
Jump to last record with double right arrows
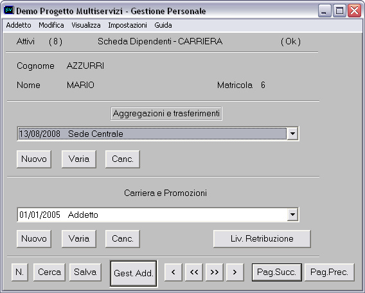(x=215, y=272)
